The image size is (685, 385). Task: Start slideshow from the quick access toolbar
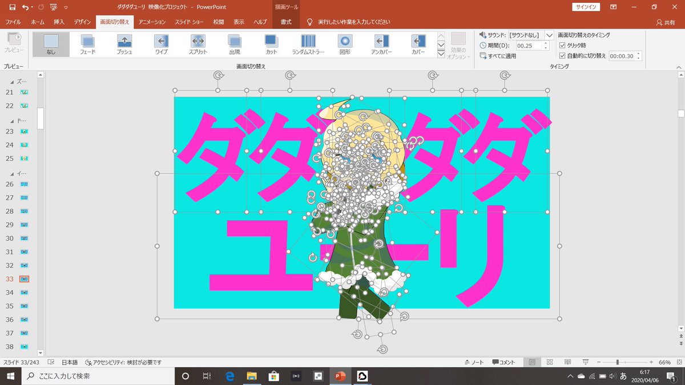tap(54, 7)
